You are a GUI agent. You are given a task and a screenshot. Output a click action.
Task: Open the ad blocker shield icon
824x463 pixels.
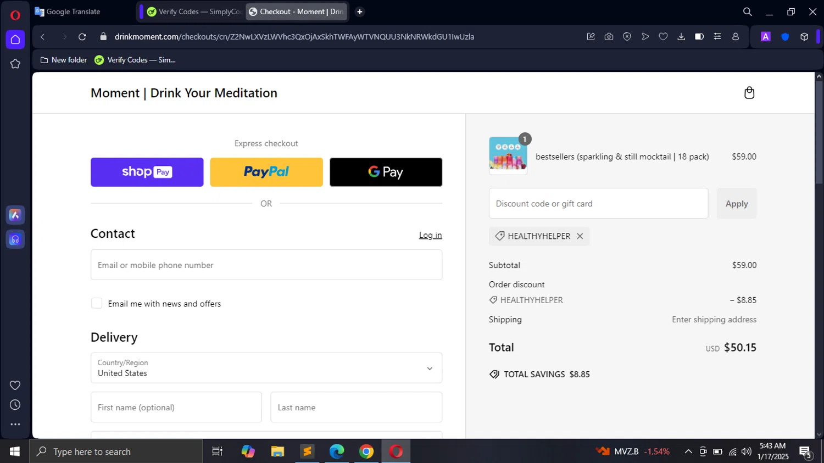(x=627, y=37)
